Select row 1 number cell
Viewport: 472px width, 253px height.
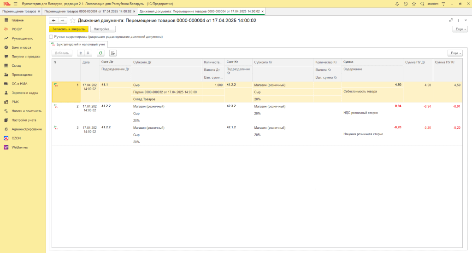[66, 92]
